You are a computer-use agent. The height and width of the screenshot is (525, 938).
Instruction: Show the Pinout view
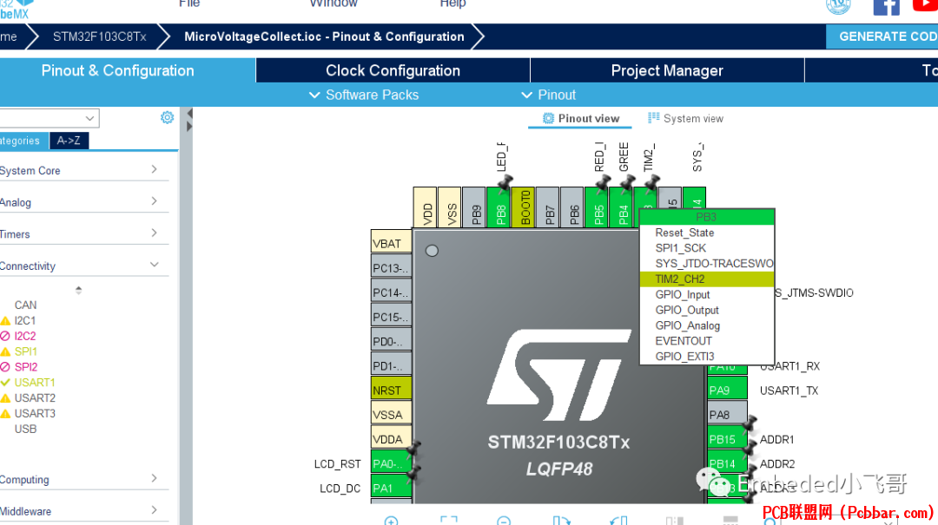click(x=581, y=118)
